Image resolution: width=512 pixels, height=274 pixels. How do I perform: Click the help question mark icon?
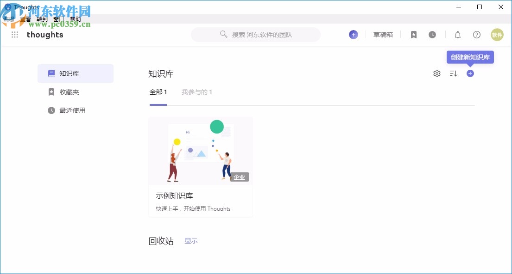tap(476, 35)
